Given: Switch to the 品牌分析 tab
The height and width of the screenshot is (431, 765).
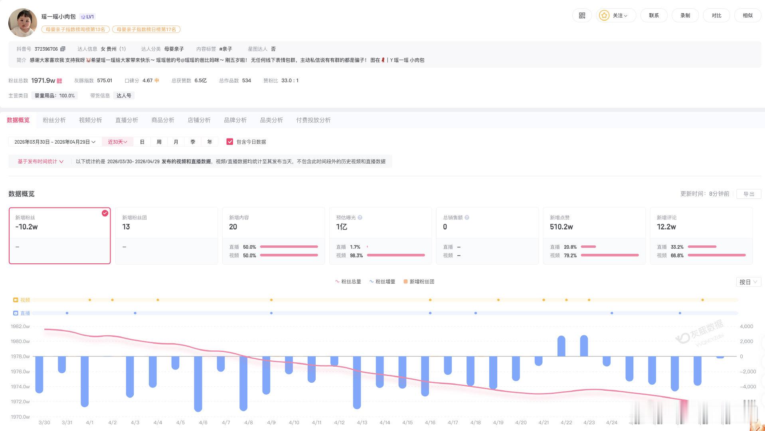Looking at the screenshot, I should 235,120.
